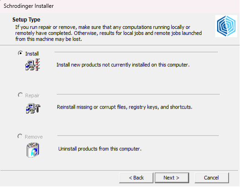Select the Remove radio button

click(20, 136)
